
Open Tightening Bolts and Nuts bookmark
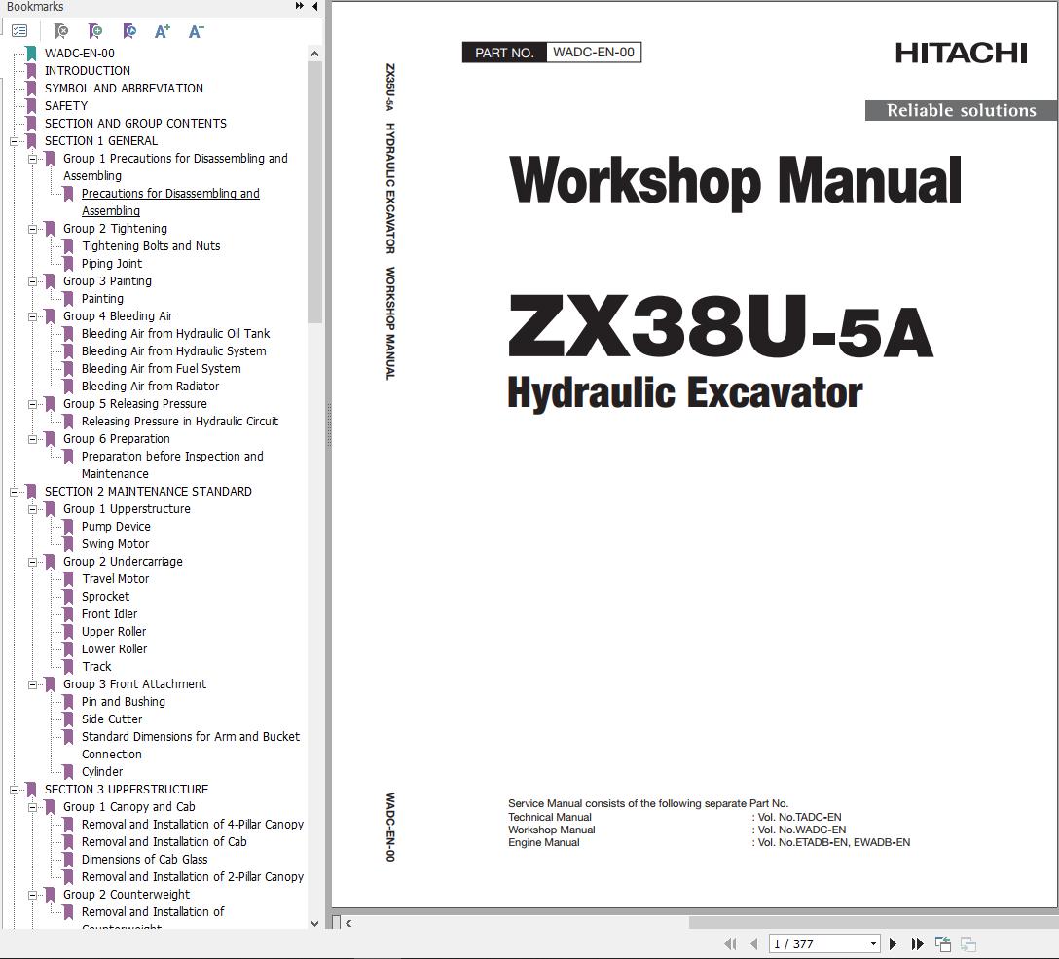coord(151,245)
